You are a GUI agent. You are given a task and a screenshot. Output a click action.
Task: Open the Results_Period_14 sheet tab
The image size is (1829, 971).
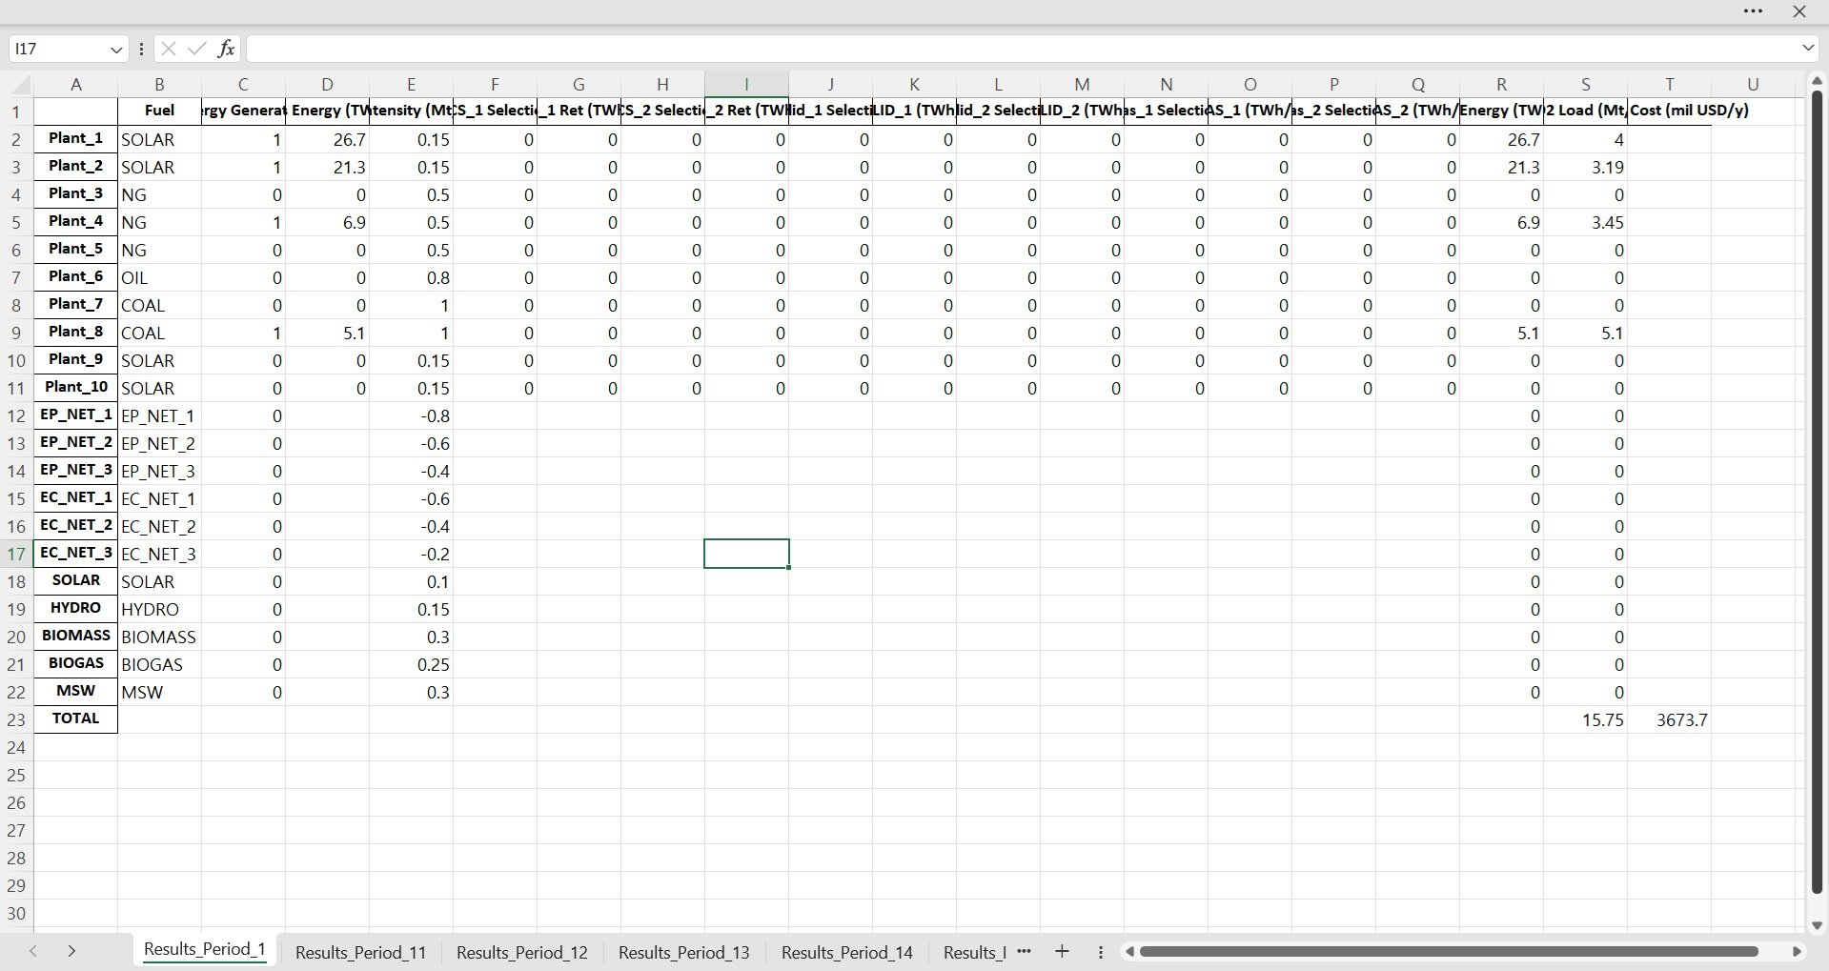click(846, 952)
